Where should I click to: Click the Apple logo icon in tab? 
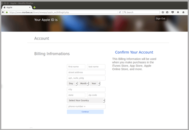tap(5, 7)
